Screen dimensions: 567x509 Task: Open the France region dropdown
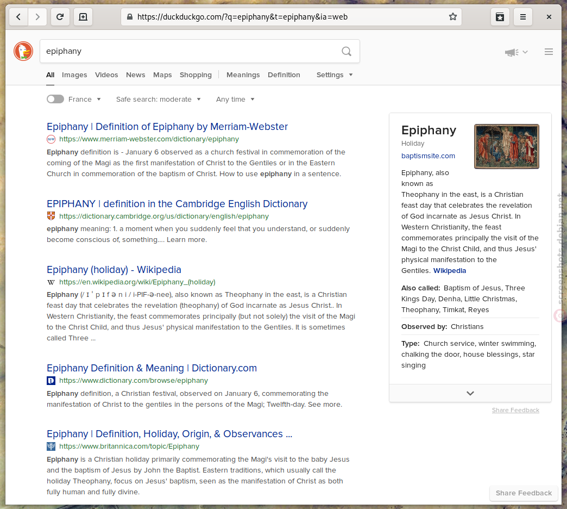pyautogui.click(x=85, y=99)
